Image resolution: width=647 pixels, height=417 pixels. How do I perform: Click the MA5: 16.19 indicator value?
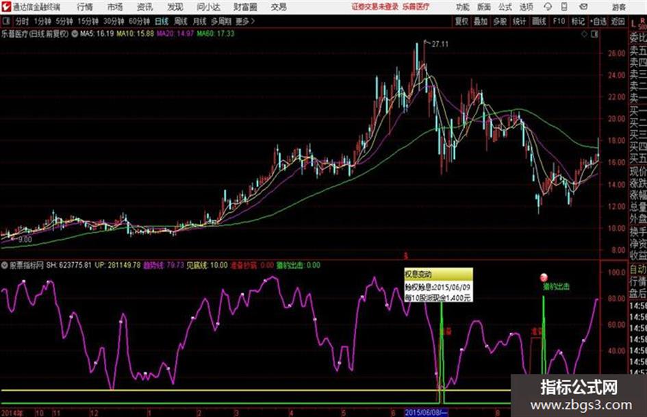tap(97, 34)
